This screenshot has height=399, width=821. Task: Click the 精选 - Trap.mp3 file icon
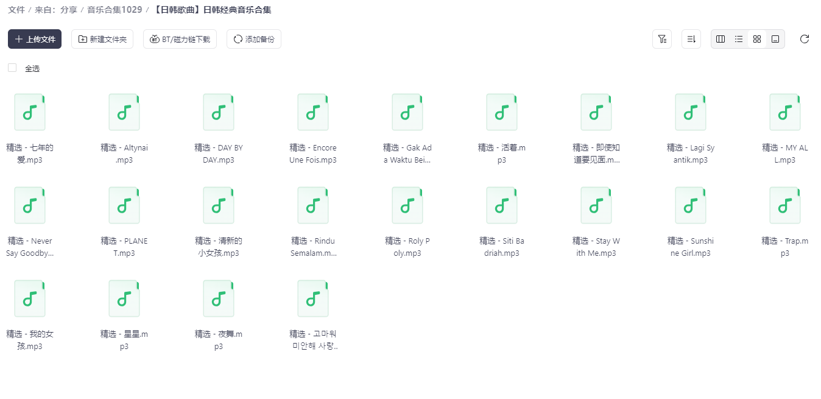(x=785, y=206)
